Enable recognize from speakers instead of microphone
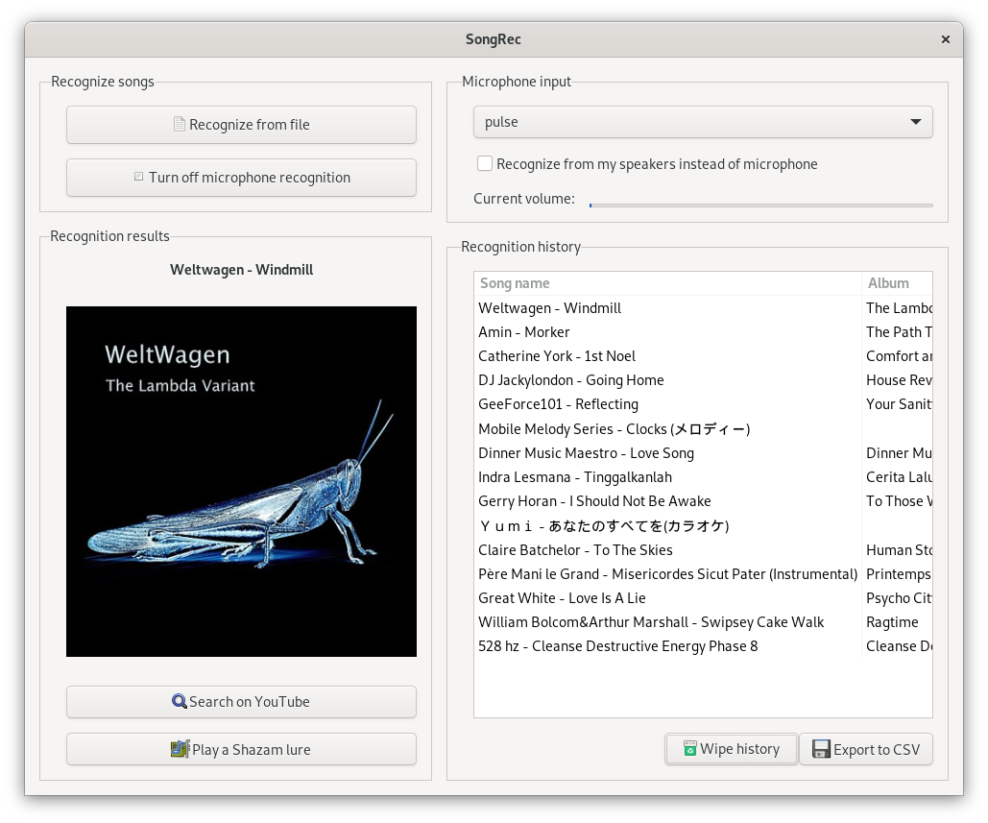Image resolution: width=988 pixels, height=823 pixels. click(x=485, y=164)
